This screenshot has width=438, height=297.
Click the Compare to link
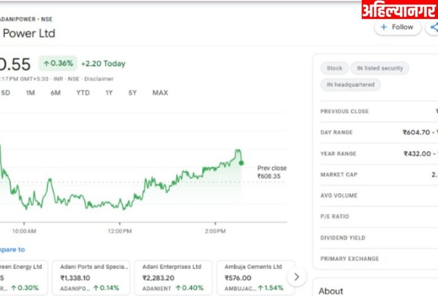click(x=12, y=250)
